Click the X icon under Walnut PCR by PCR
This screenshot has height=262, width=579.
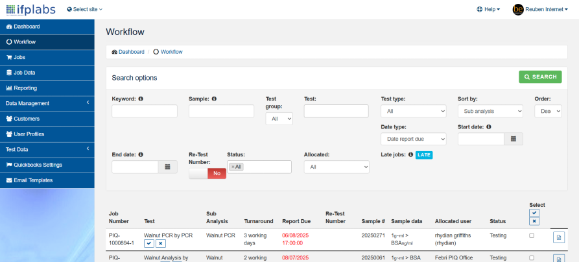point(161,243)
